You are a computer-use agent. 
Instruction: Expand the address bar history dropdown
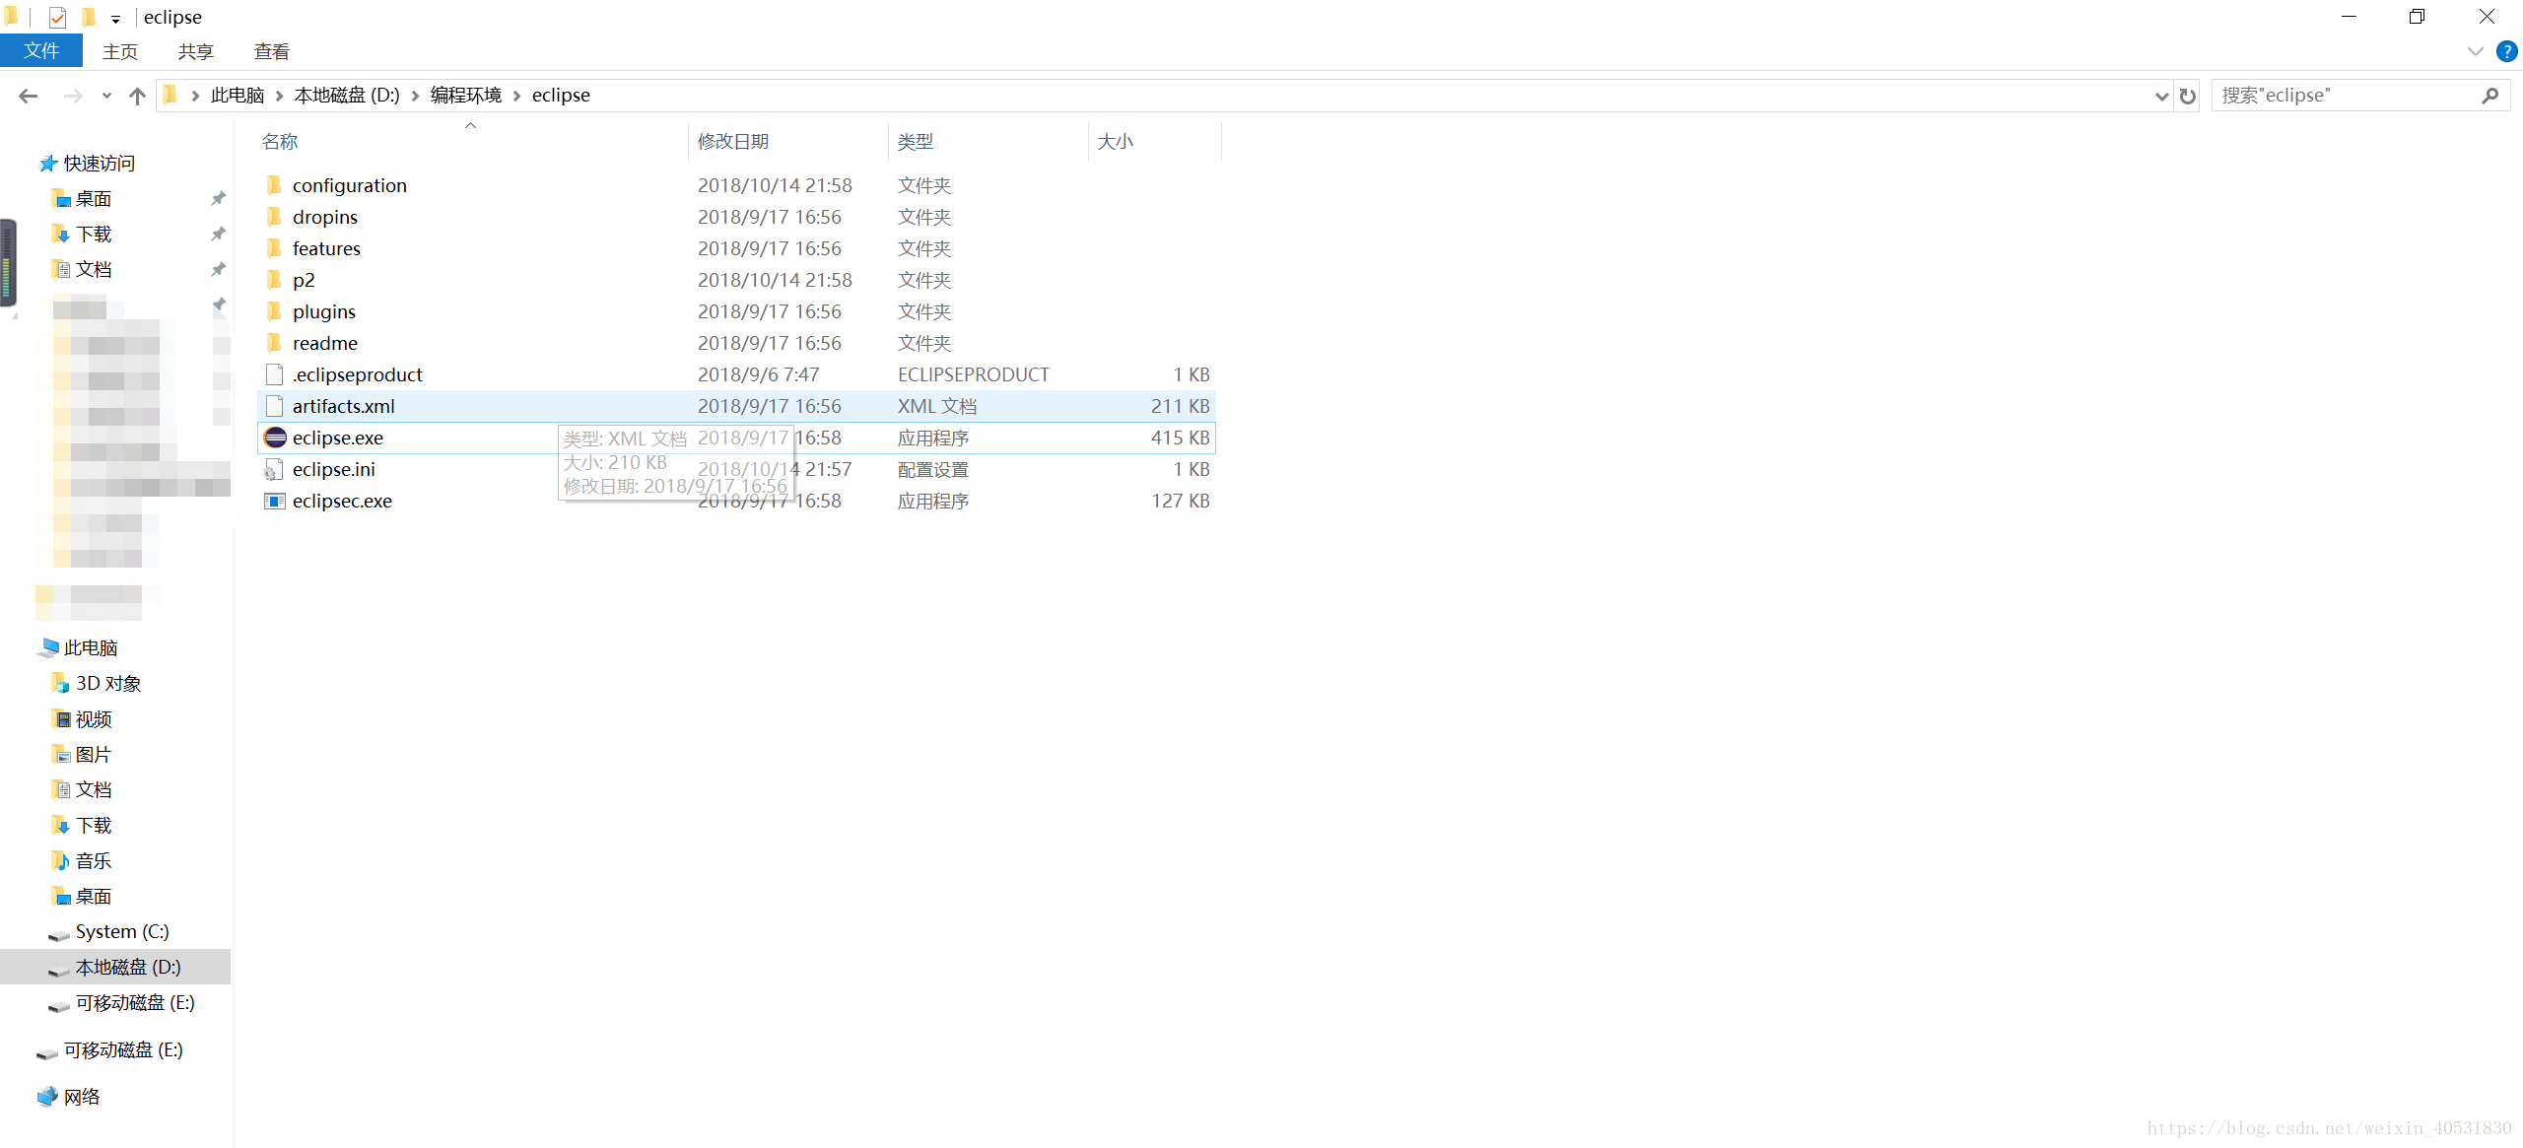(x=2161, y=96)
